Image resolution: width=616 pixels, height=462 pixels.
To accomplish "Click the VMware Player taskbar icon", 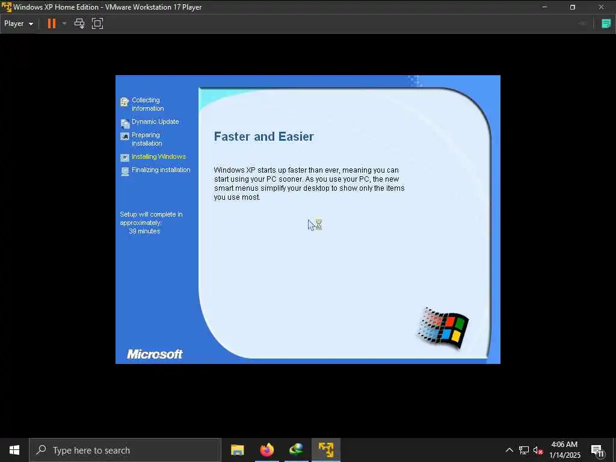I will click(x=326, y=450).
